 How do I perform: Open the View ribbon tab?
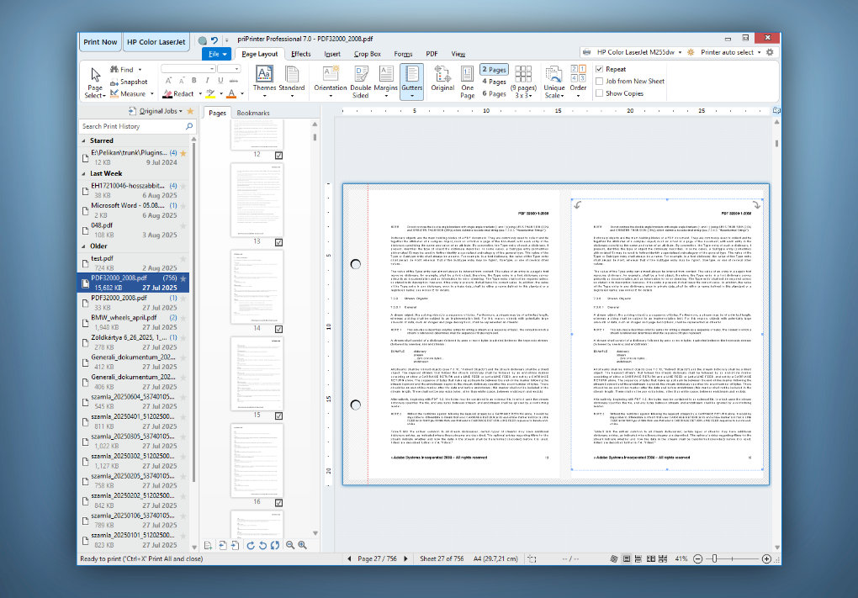click(458, 54)
